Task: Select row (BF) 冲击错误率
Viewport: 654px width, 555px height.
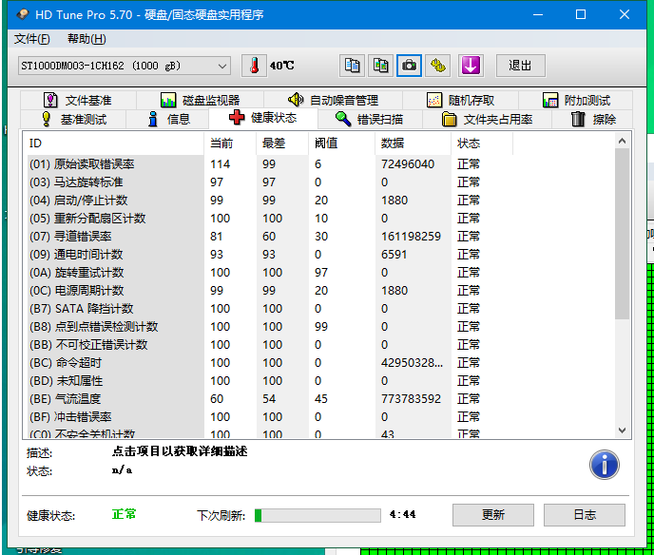Action: pyautogui.click(x=270, y=417)
